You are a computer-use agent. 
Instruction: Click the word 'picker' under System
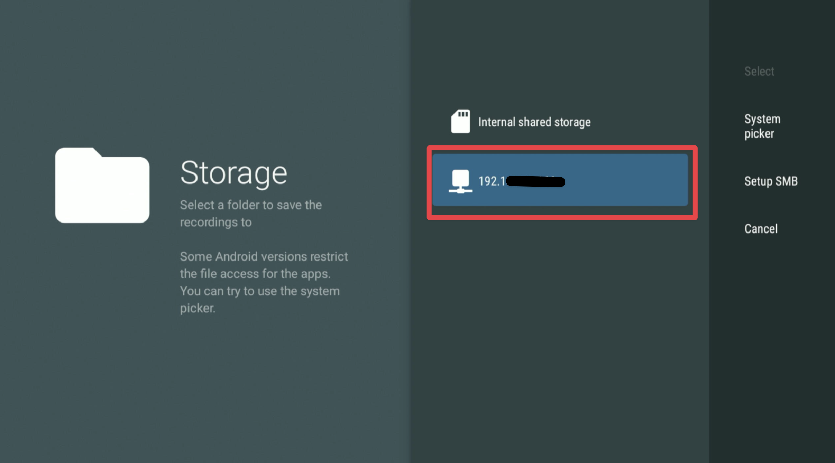759,134
